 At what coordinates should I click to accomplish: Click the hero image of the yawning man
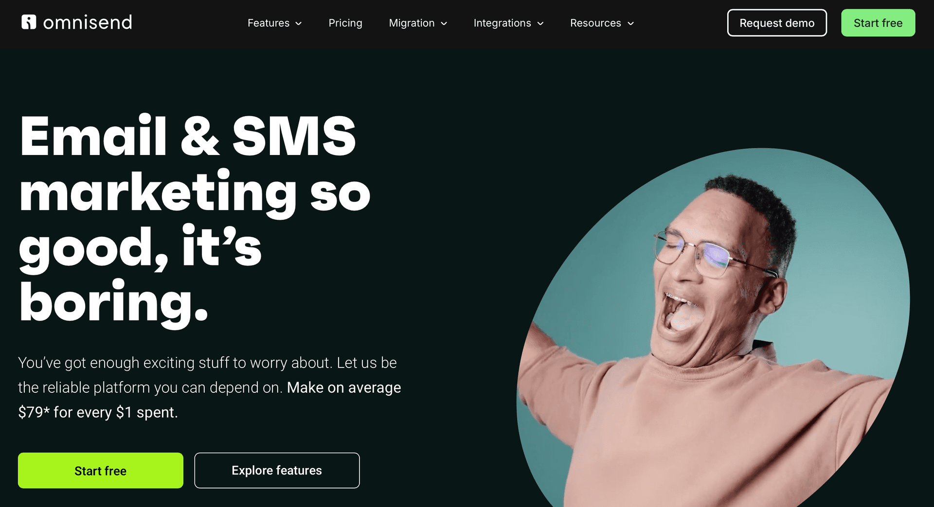713,328
